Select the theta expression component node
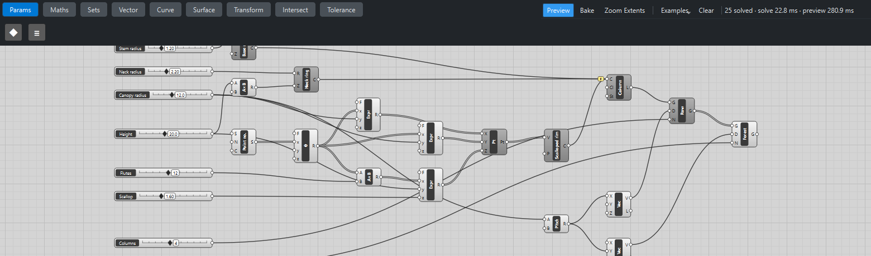This screenshot has width=871, height=256. pyautogui.click(x=305, y=146)
